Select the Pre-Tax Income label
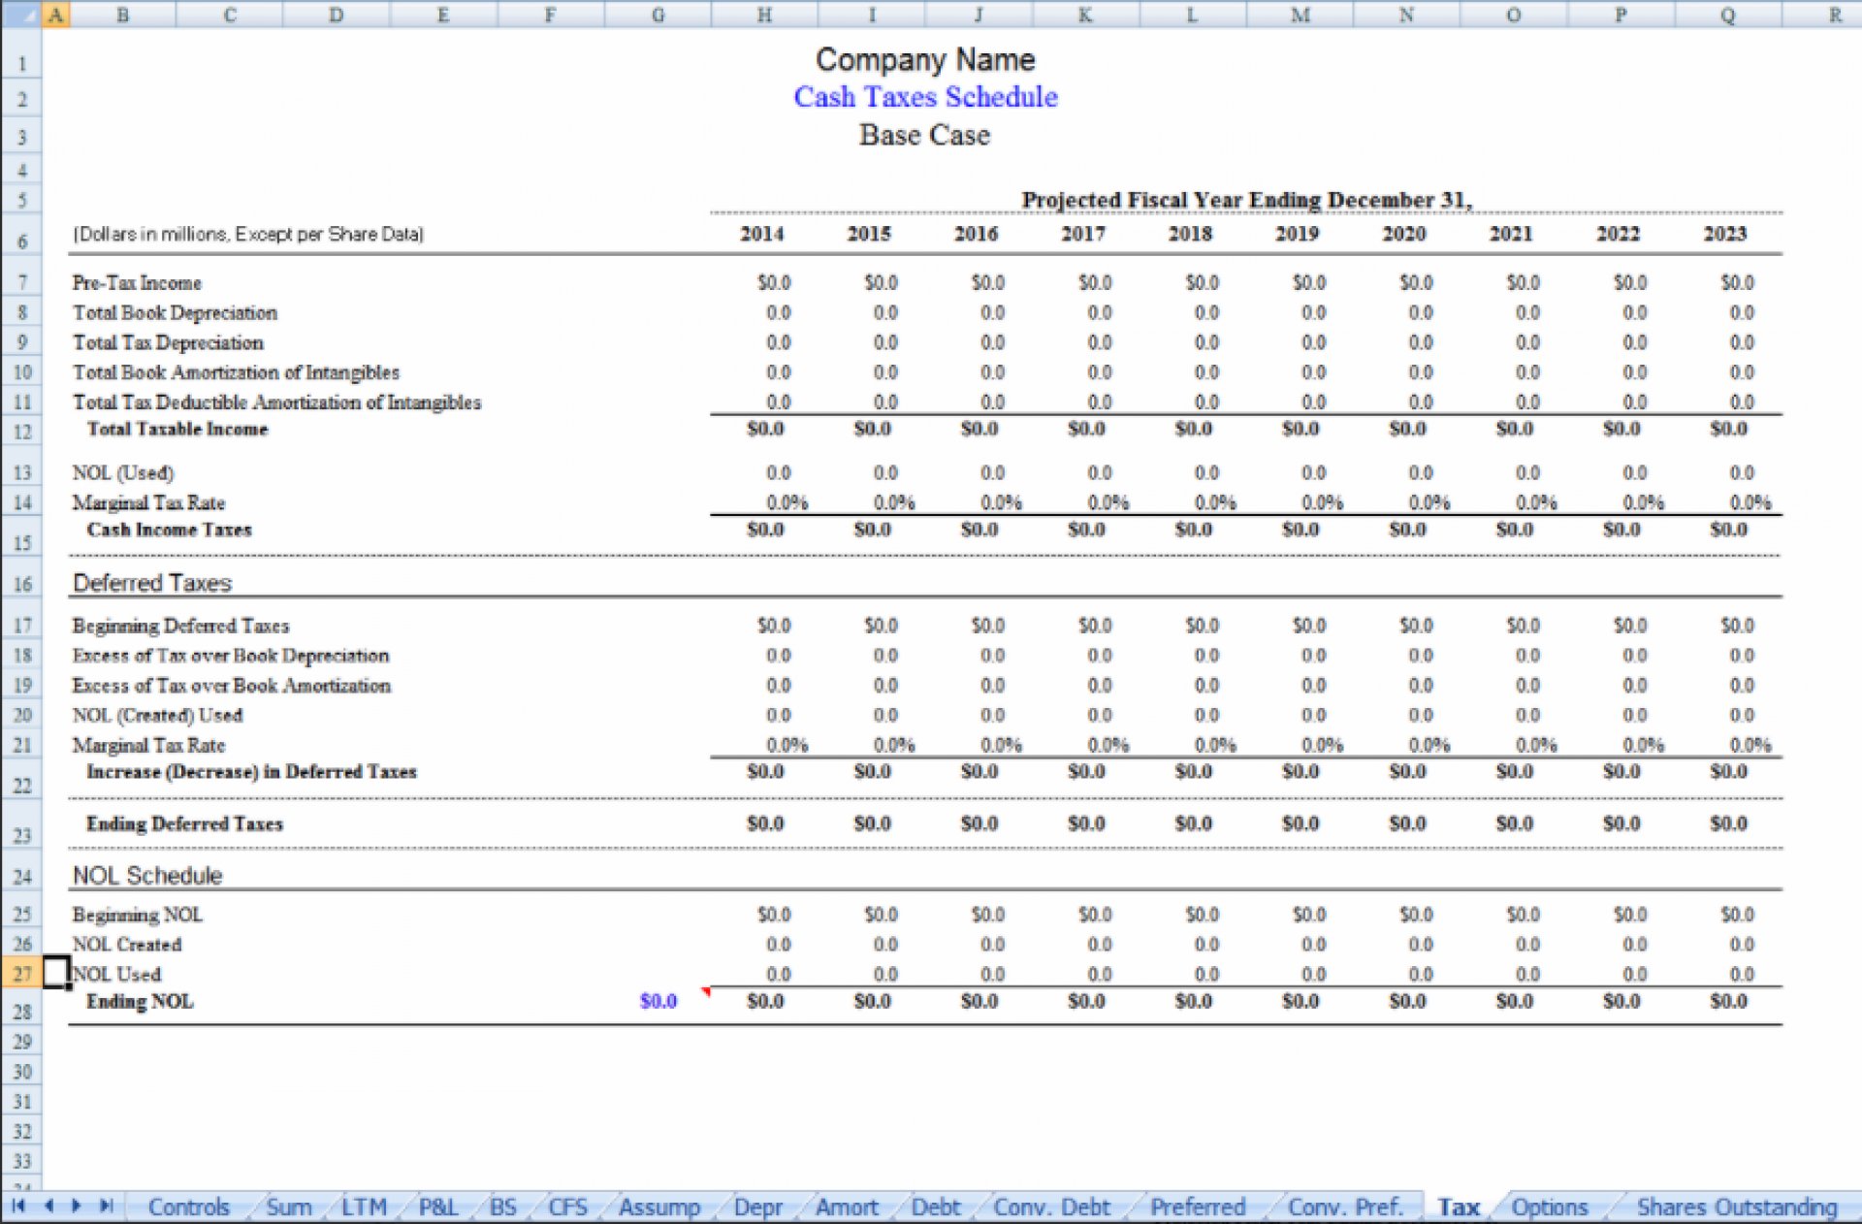The height and width of the screenshot is (1224, 1862). tap(137, 283)
